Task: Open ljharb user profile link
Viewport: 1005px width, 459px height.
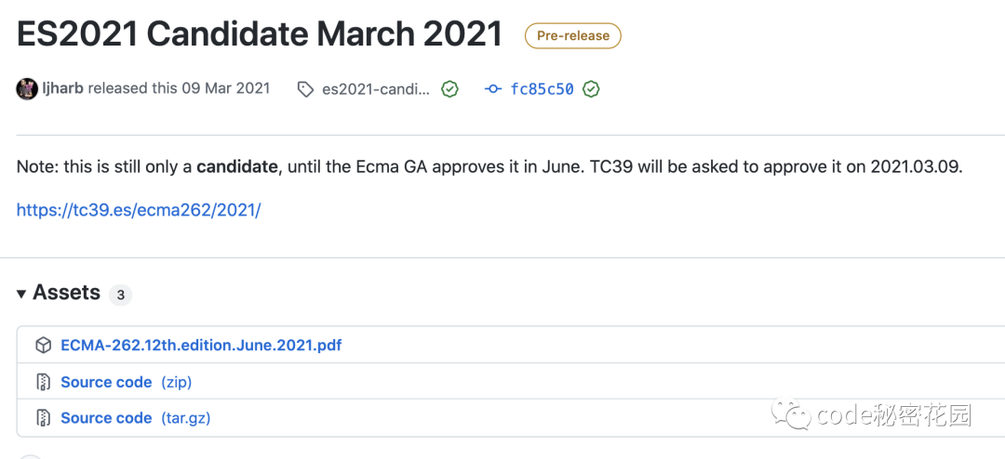Action: (x=63, y=88)
